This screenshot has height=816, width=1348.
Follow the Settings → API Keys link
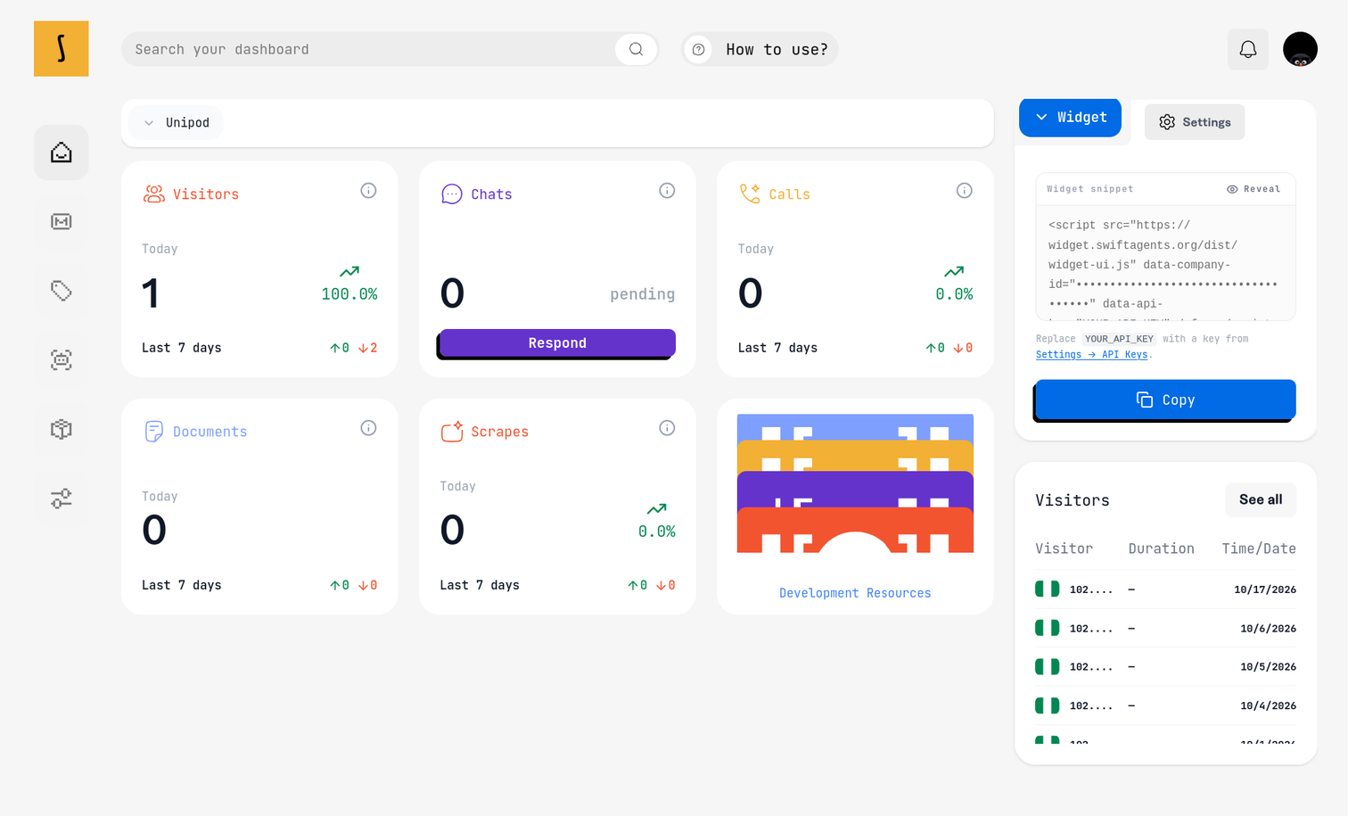pyautogui.click(x=1092, y=355)
